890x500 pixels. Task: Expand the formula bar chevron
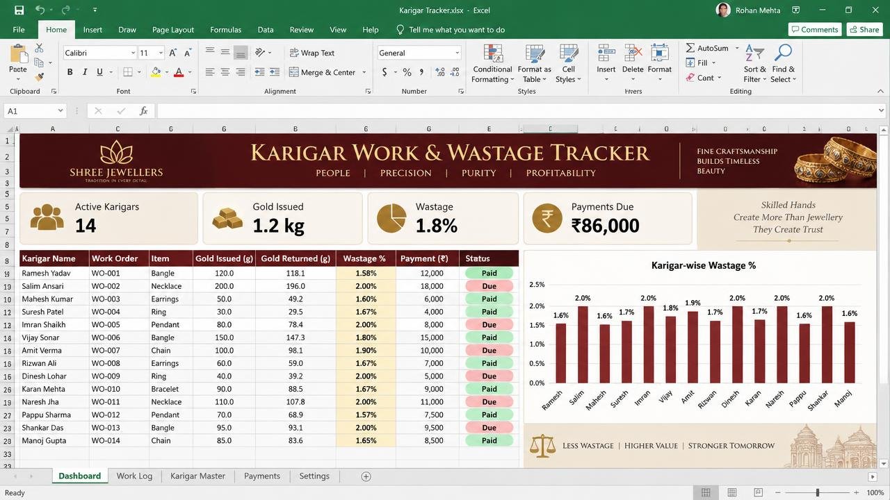[x=882, y=110]
